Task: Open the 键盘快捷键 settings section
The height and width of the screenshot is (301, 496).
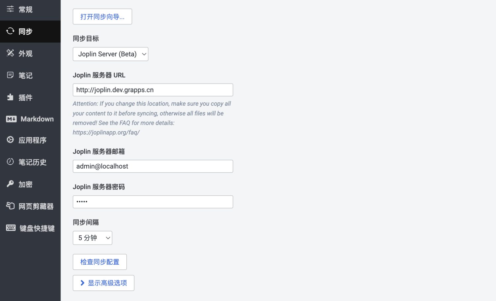Action: coord(30,228)
